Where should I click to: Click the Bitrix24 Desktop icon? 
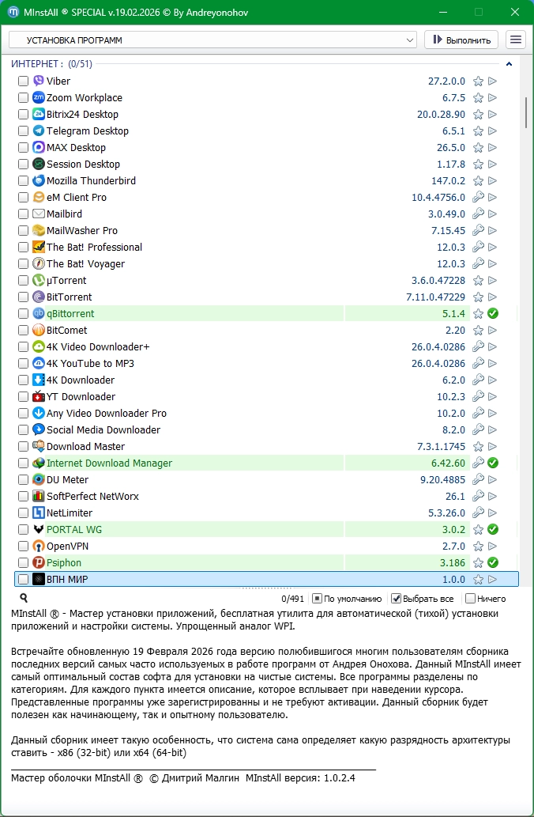[x=39, y=114]
